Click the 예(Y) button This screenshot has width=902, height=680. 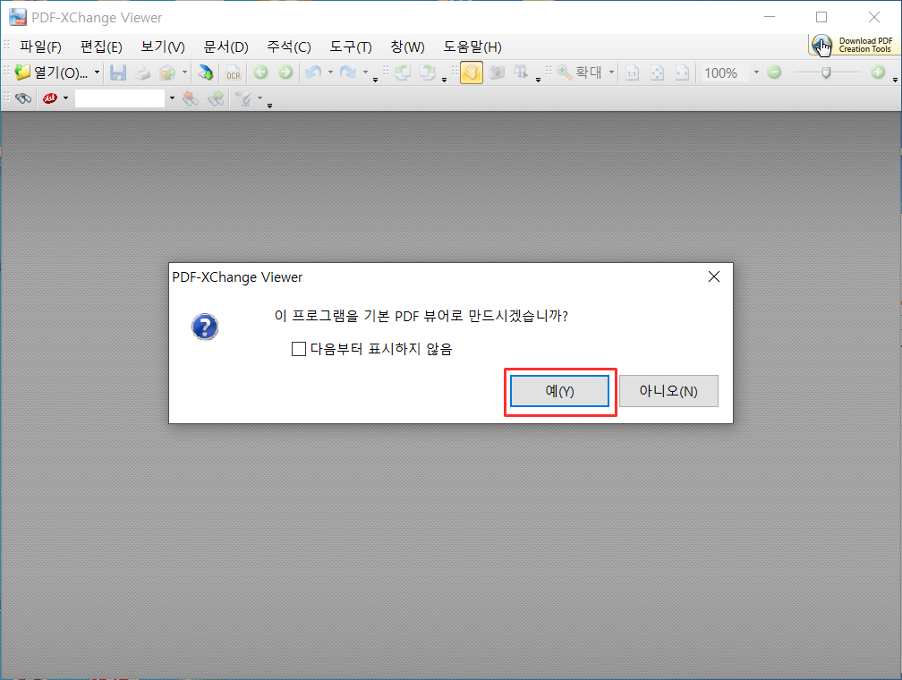tap(560, 391)
